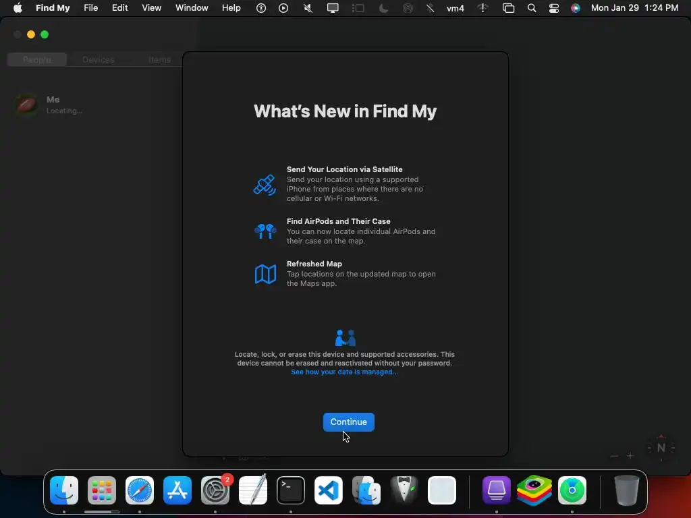Click vm4 in the menu bar

point(455,8)
